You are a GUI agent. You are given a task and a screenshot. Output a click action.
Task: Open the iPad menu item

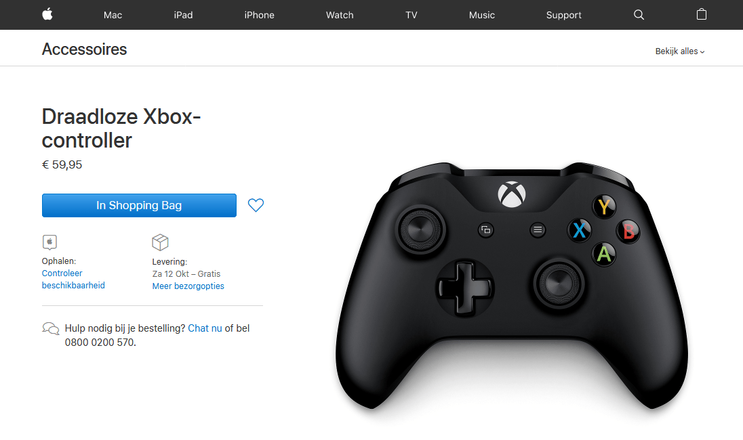[184, 15]
